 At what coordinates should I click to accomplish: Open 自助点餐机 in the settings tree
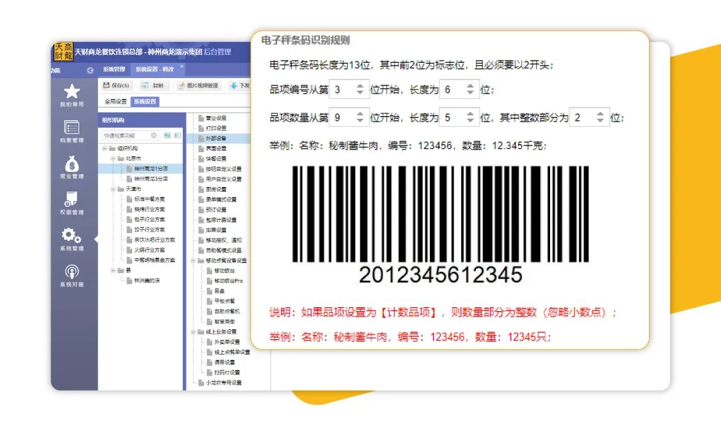click(x=227, y=311)
